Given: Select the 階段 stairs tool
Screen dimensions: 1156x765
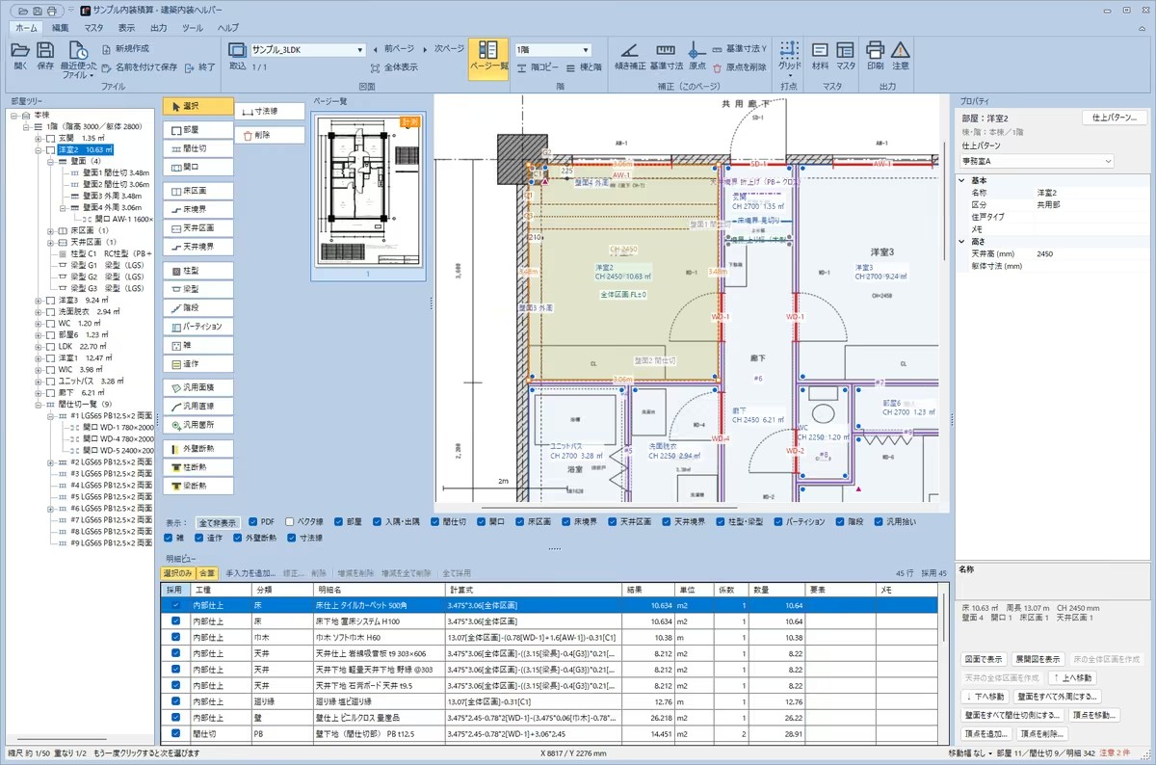Looking at the screenshot, I should click(x=197, y=307).
